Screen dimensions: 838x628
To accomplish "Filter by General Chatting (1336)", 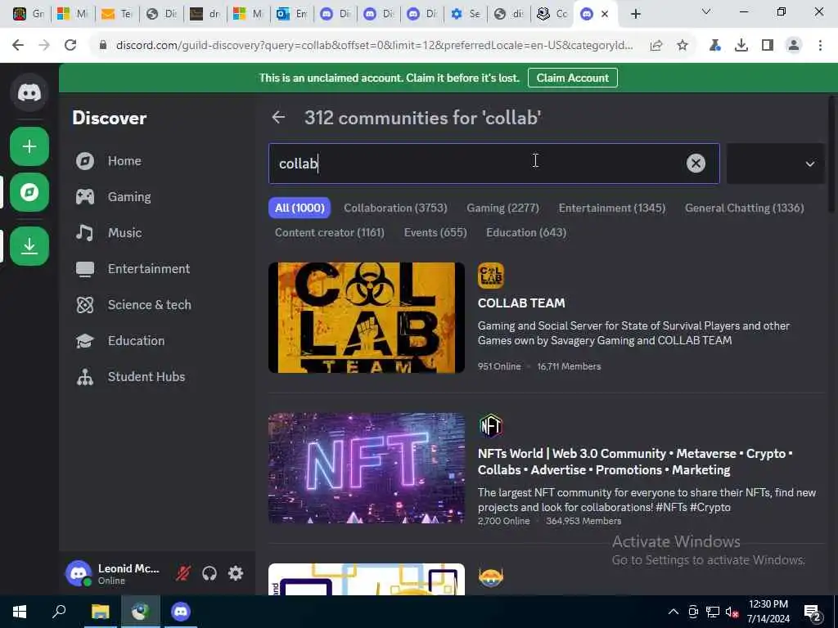I will point(745,208).
